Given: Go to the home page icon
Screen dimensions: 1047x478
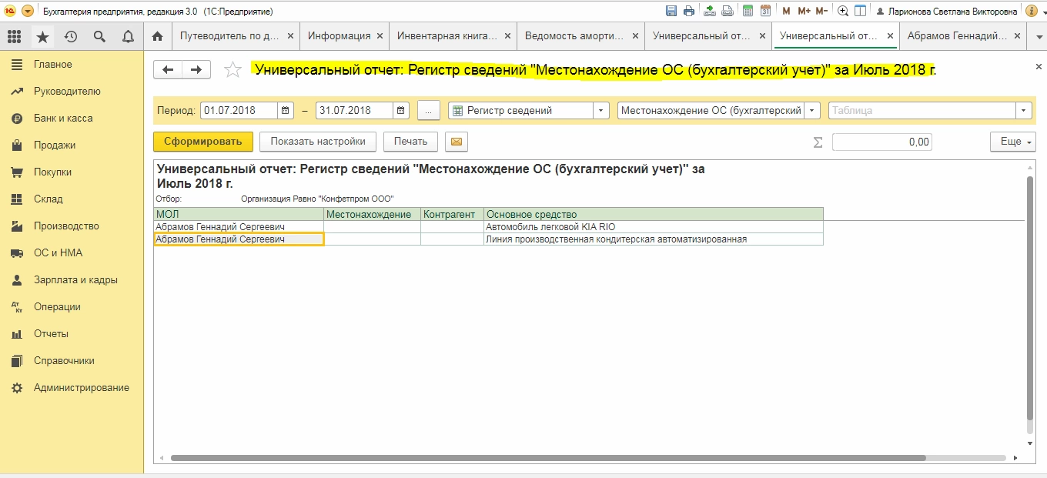Looking at the screenshot, I should pos(158,36).
